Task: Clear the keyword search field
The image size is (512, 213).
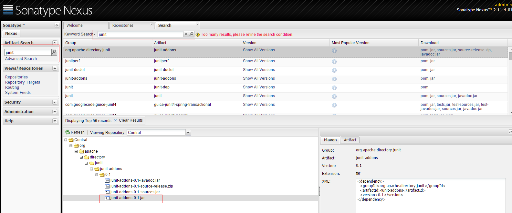Action: click(186, 34)
